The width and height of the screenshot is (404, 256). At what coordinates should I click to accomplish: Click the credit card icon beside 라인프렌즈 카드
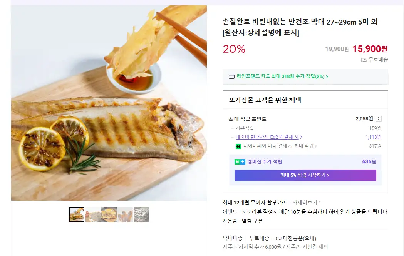tap(231, 76)
